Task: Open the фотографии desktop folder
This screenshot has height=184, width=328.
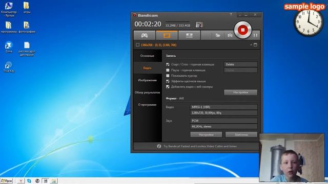Action: click(x=27, y=27)
